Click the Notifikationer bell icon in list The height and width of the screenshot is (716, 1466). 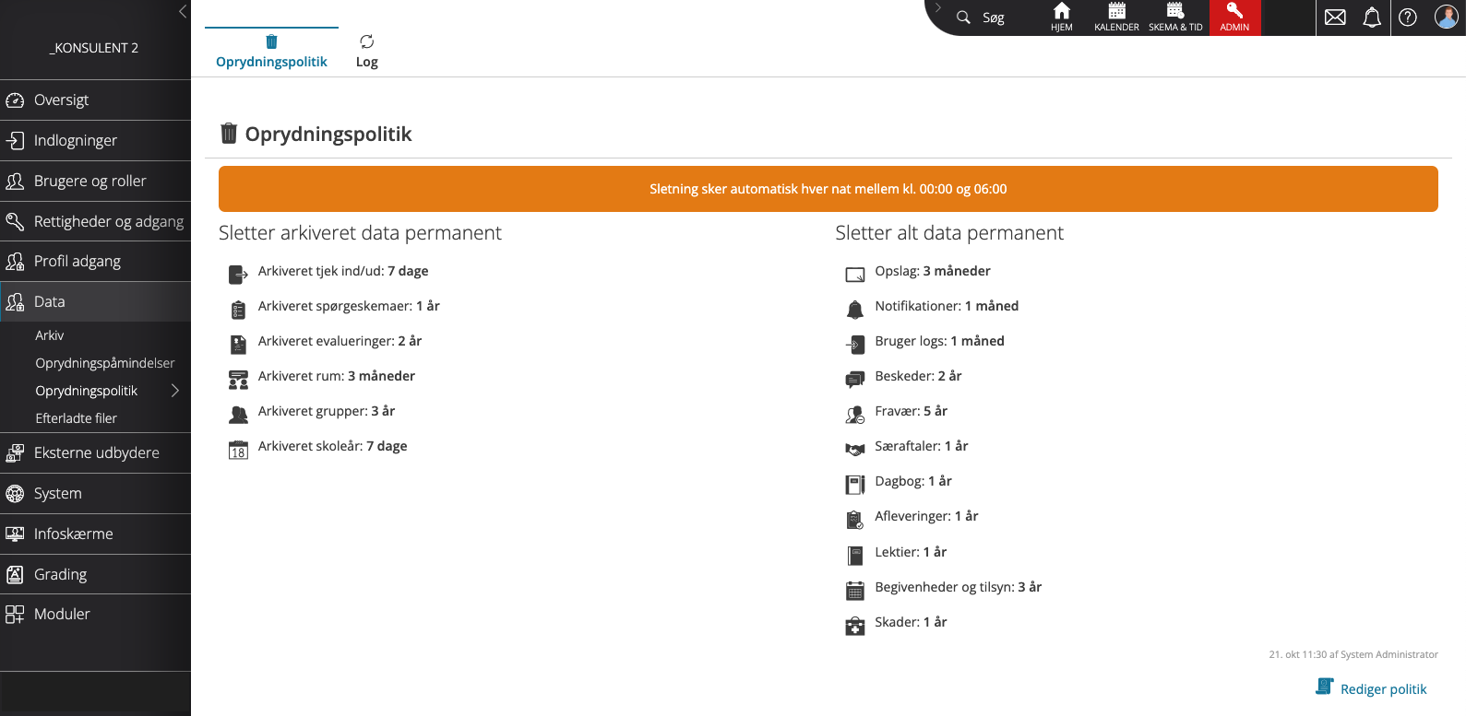855,310
